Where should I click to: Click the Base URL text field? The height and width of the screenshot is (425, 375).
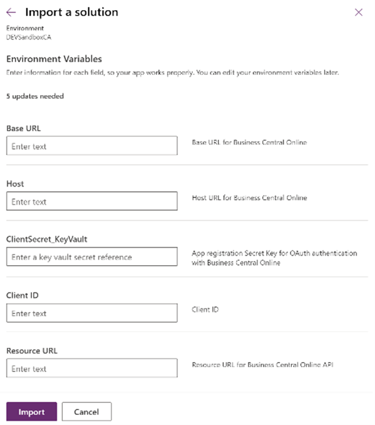tap(92, 146)
